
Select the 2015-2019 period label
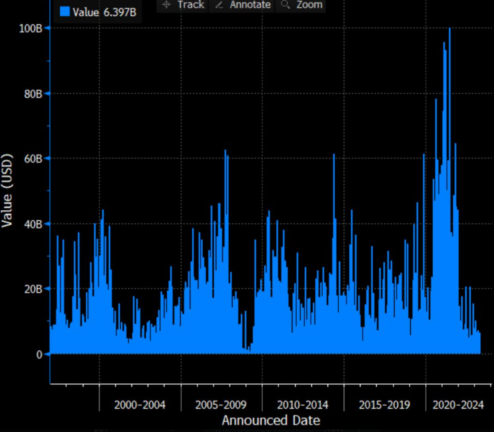coord(384,405)
